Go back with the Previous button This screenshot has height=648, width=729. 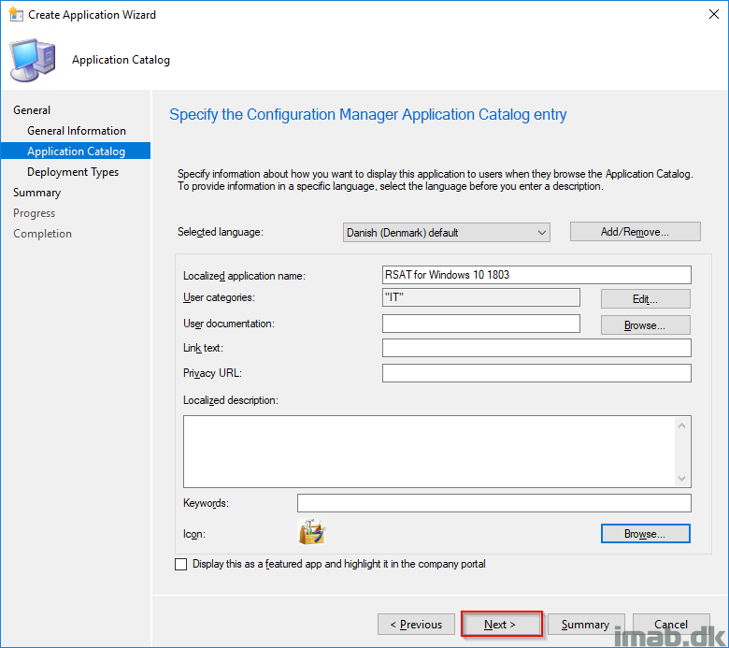click(416, 625)
